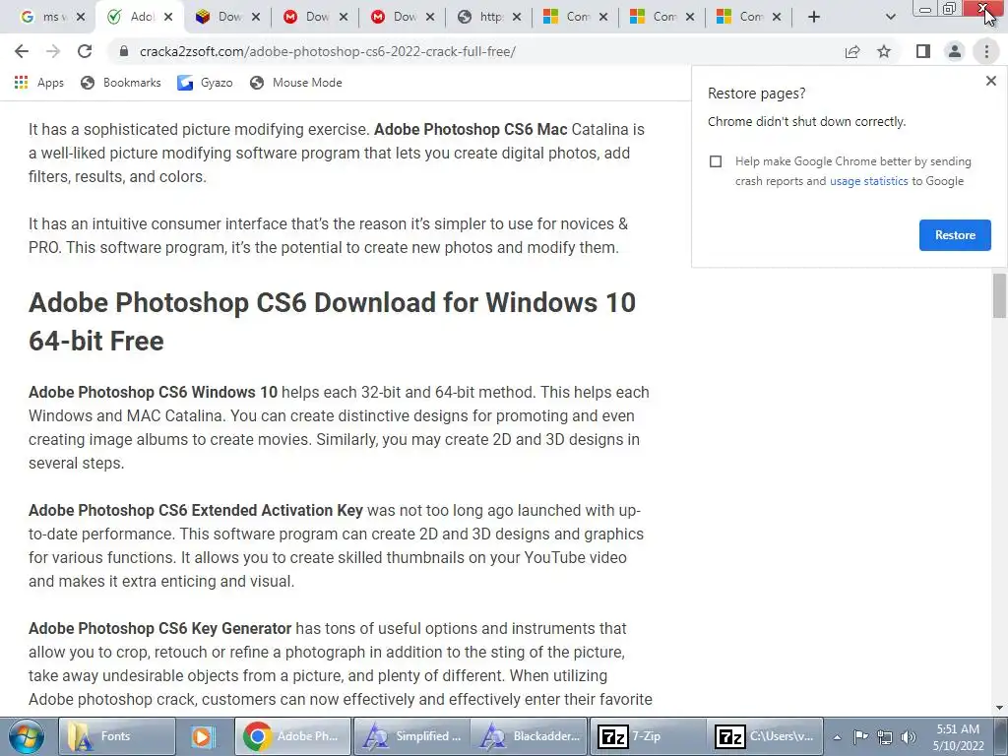Close the Adobe tab
The width and height of the screenshot is (1008, 756).
point(168,17)
